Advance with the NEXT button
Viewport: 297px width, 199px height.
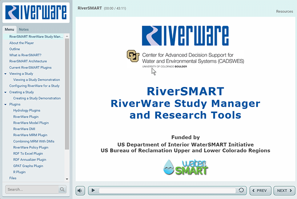coord(284,191)
